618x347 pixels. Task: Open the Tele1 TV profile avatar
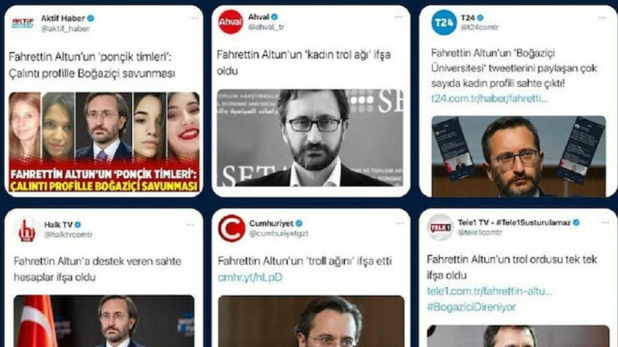click(x=440, y=227)
